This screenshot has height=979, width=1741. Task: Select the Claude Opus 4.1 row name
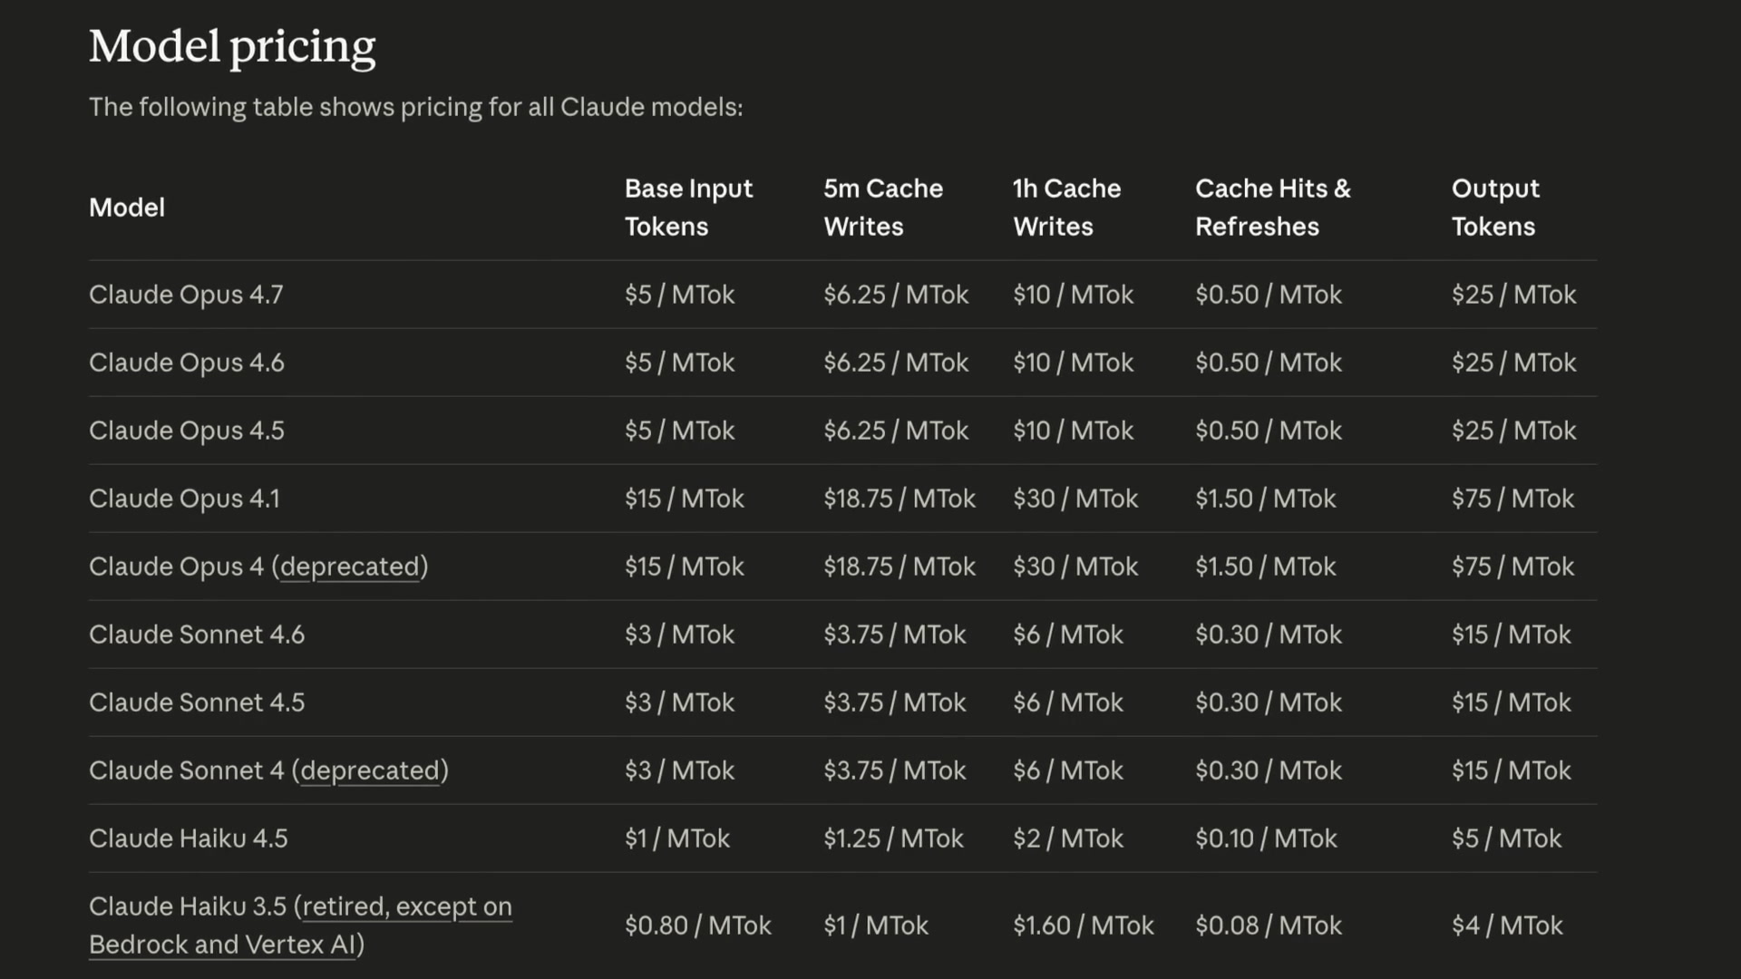click(x=185, y=499)
